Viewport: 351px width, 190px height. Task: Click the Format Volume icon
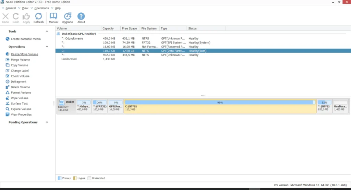[8, 92]
